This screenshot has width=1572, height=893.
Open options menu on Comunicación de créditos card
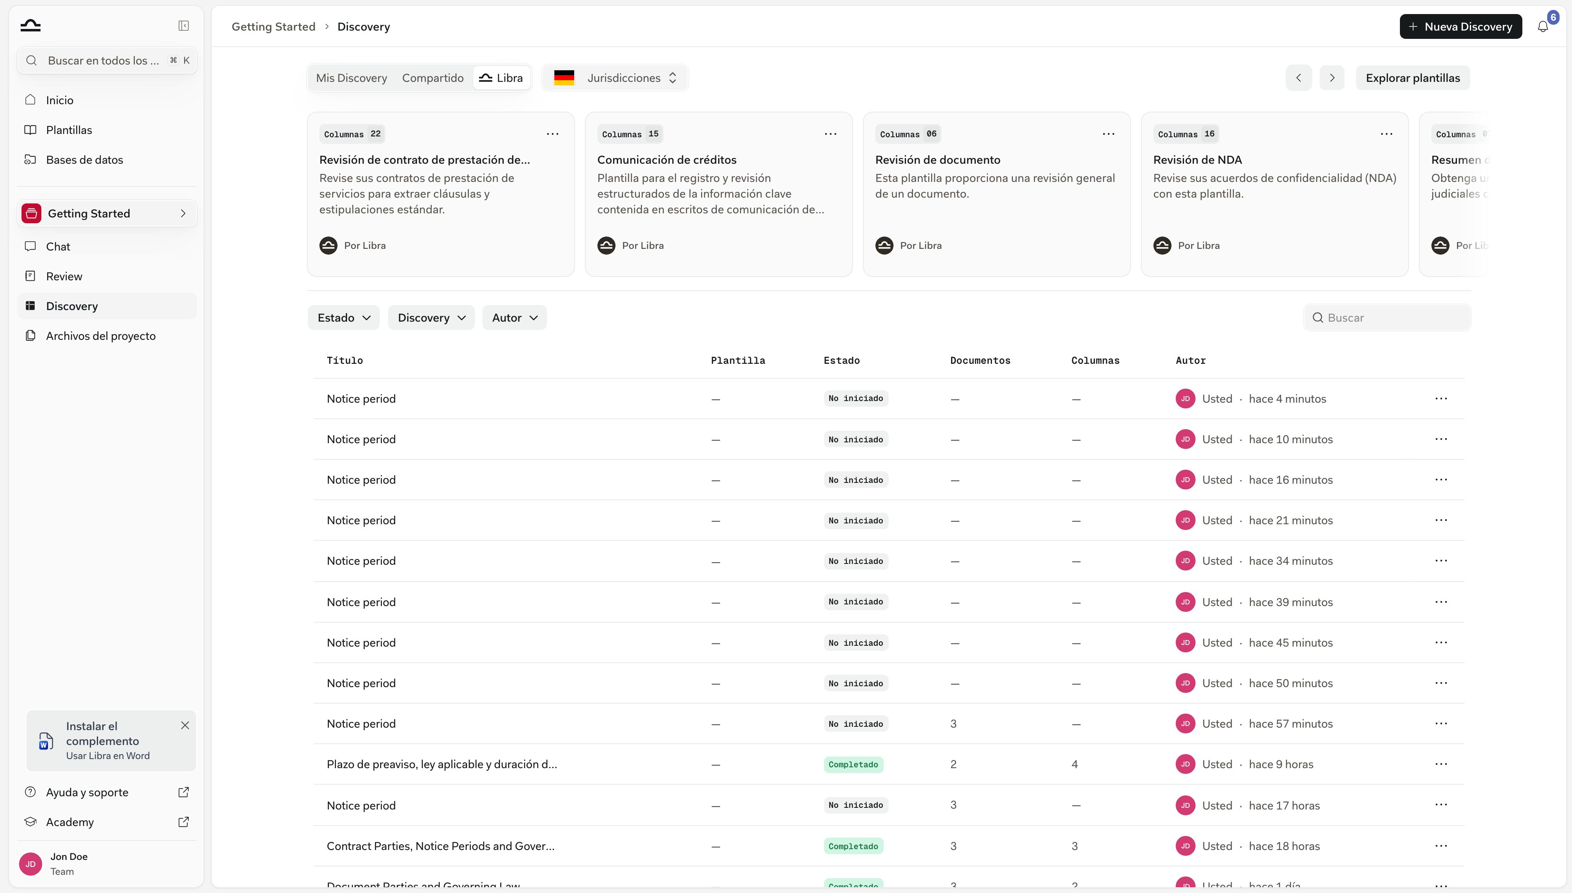(x=830, y=134)
